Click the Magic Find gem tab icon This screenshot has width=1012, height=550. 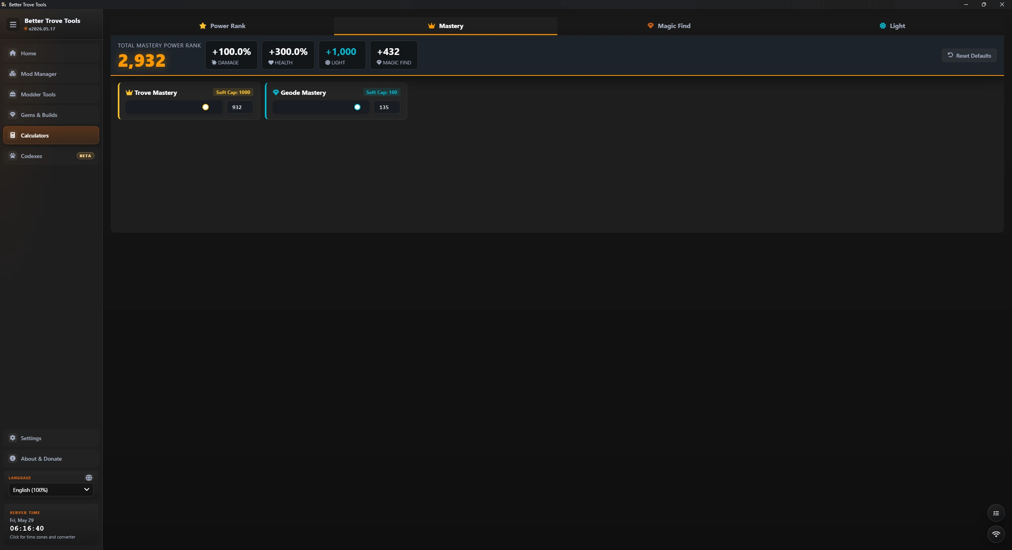[x=650, y=26]
